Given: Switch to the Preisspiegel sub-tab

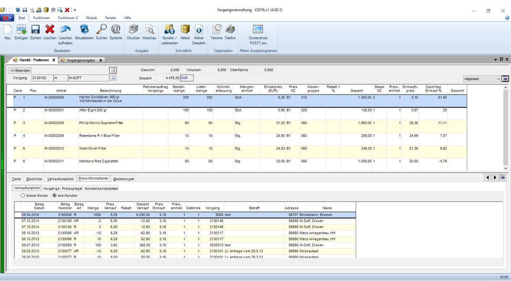Looking at the screenshot, I should [71, 188].
